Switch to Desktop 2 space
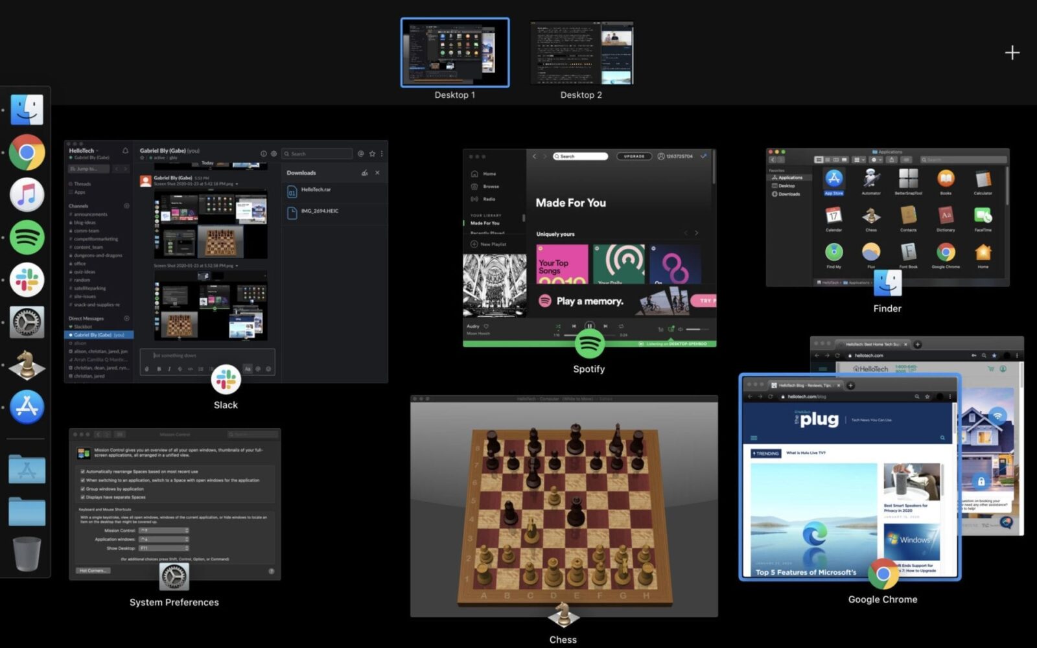Screen dimensions: 1037x648 pyautogui.click(x=581, y=53)
